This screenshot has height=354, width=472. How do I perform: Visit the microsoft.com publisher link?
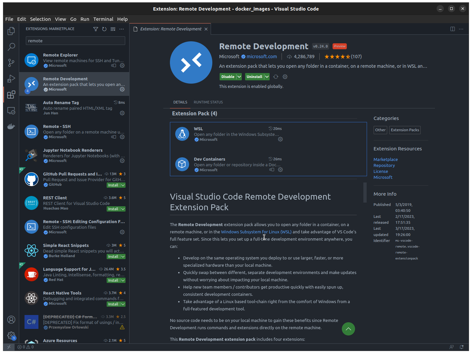(x=262, y=56)
